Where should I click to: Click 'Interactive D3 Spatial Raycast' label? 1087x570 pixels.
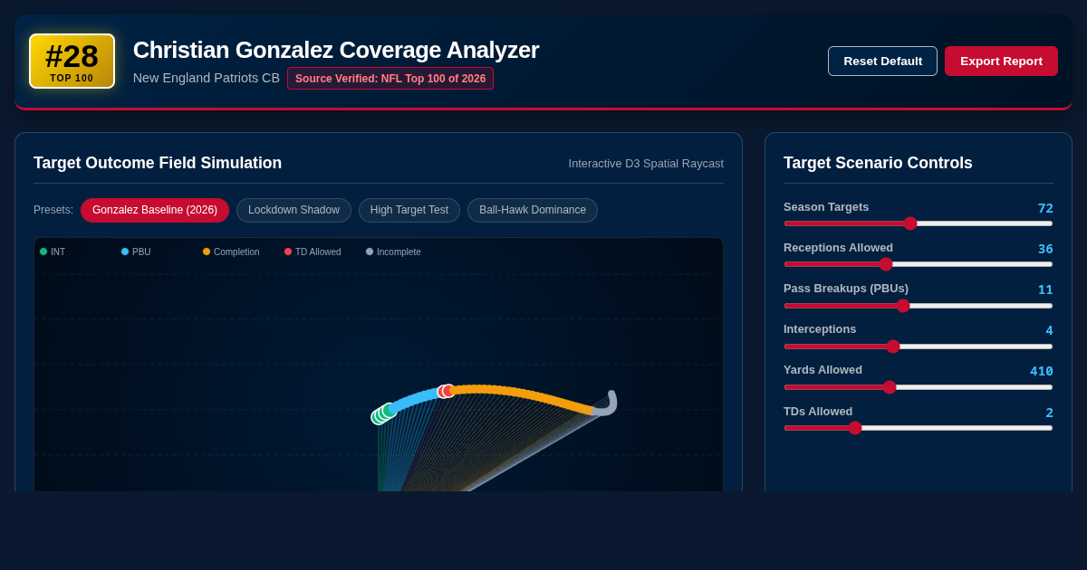pyautogui.click(x=646, y=164)
